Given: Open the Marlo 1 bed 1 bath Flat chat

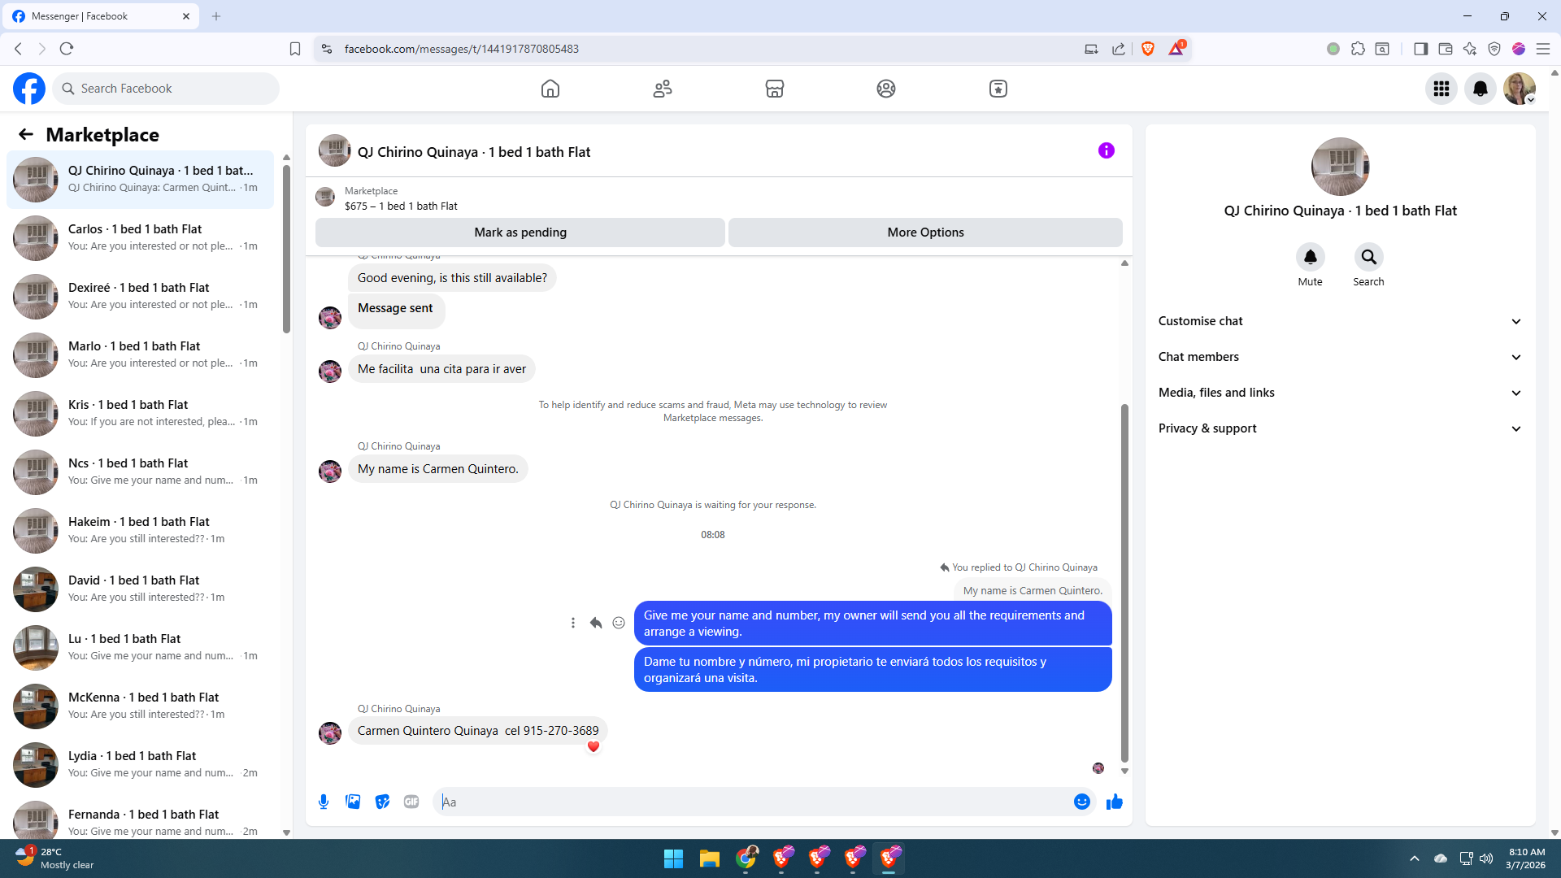Looking at the screenshot, I should tap(141, 354).
